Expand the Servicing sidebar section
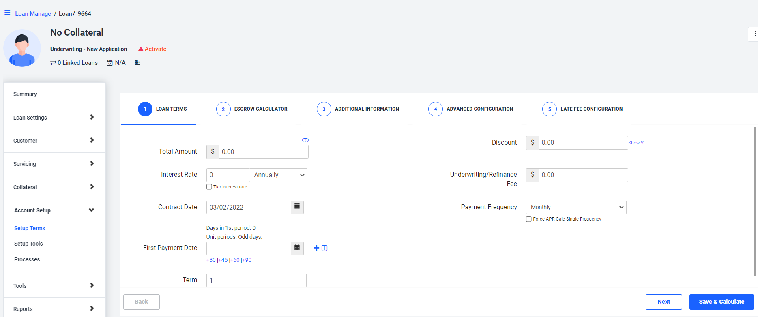 tap(54, 164)
